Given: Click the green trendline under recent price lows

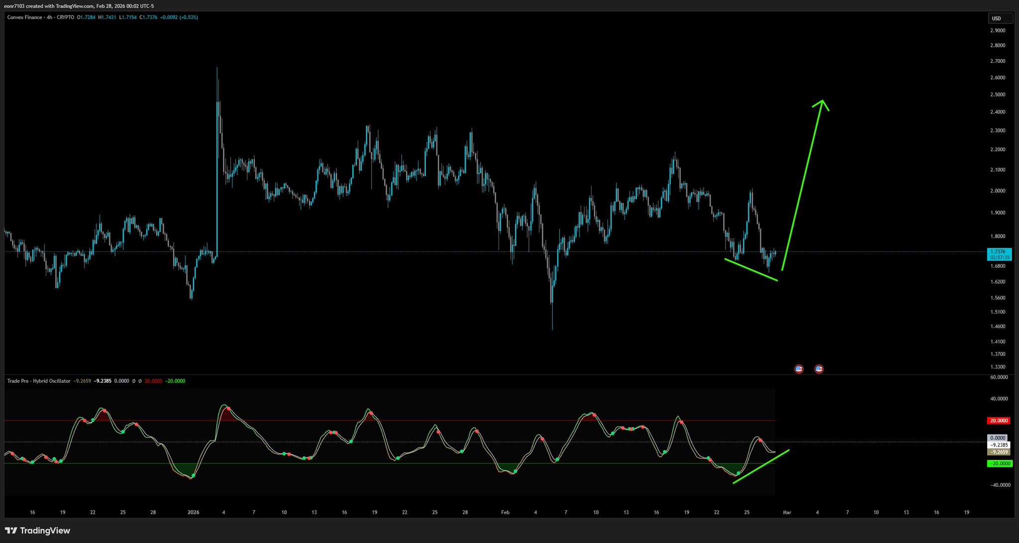Looking at the screenshot, I should tap(751, 270).
